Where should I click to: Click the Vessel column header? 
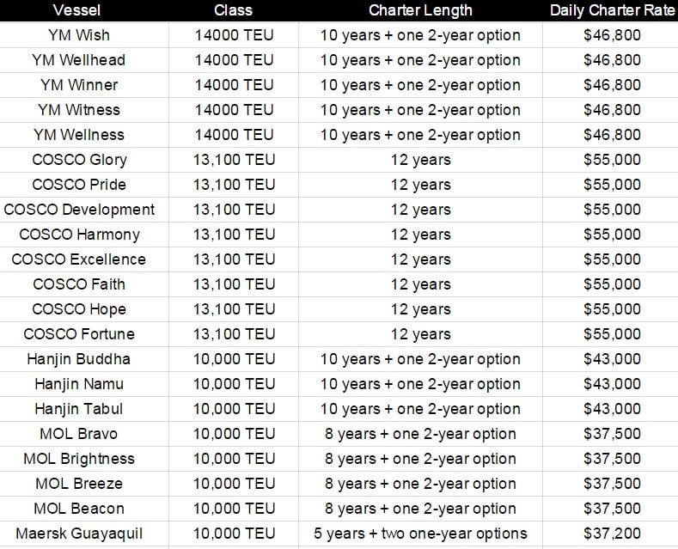78,10
